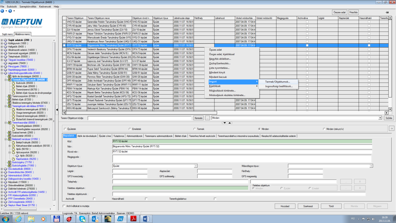The height and width of the screenshot is (223, 396).
Task: Click the Összes adat button
Action: 339,12
